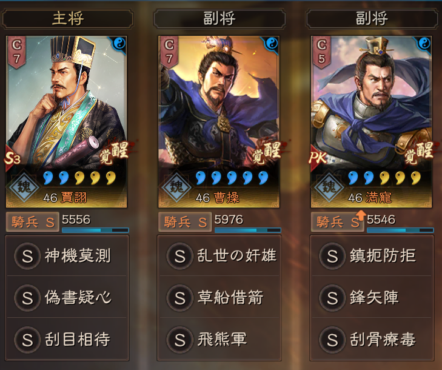Click 賈詡's 騎兵 S troop type button

(x=33, y=222)
